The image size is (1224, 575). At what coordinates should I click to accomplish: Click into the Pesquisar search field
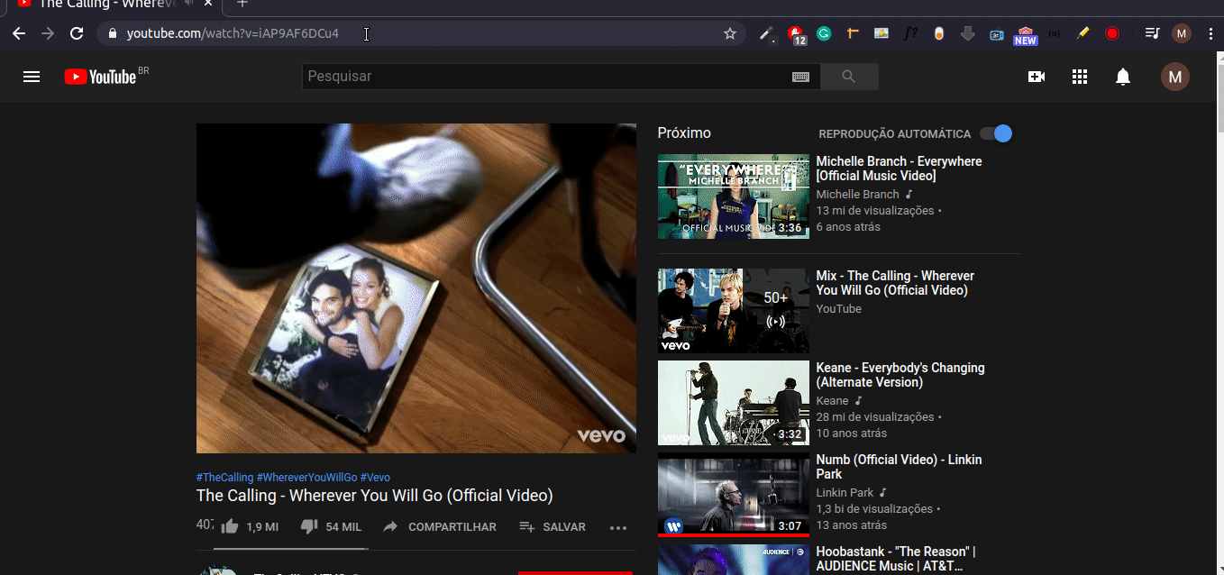click(x=541, y=77)
